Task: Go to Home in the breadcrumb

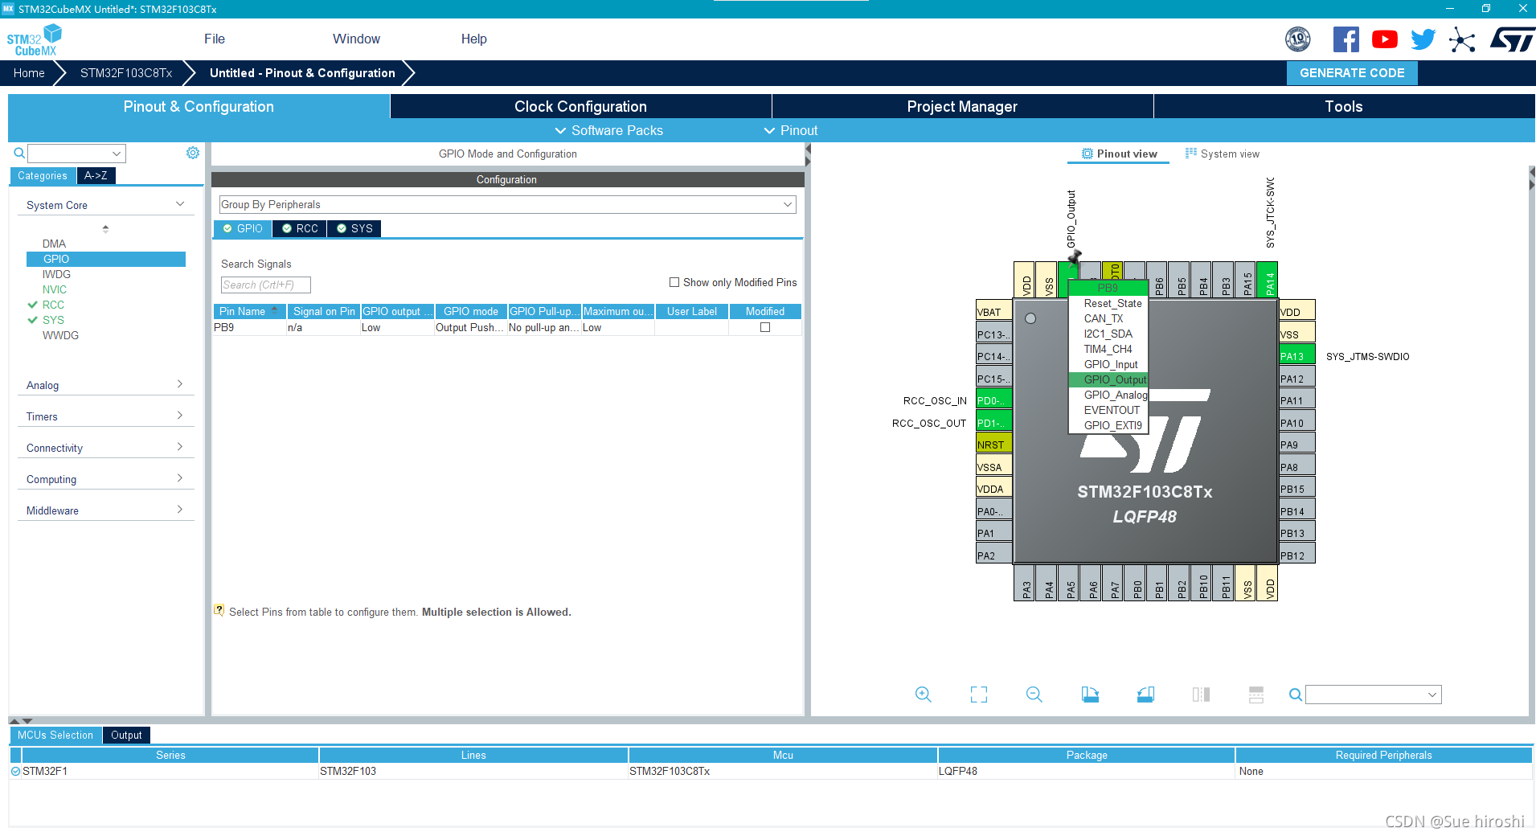Action: (29, 73)
